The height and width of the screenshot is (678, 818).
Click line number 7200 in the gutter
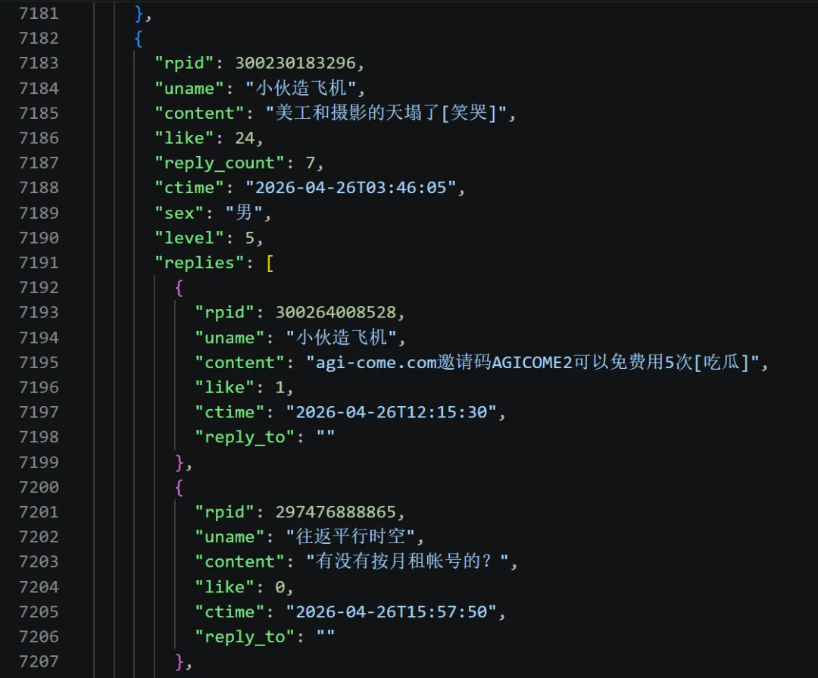tap(39, 488)
